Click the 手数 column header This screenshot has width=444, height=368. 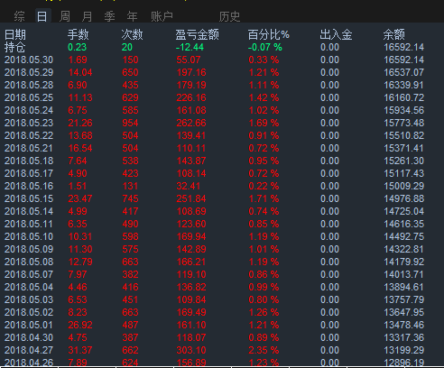pos(78,34)
